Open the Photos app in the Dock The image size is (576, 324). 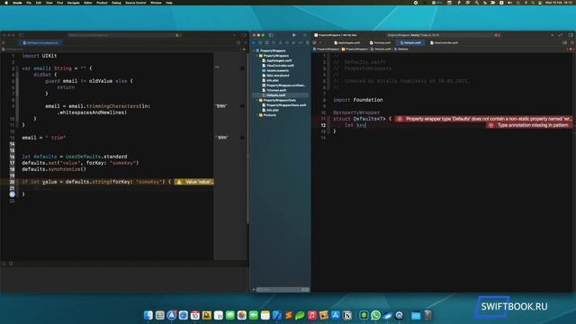242,315
